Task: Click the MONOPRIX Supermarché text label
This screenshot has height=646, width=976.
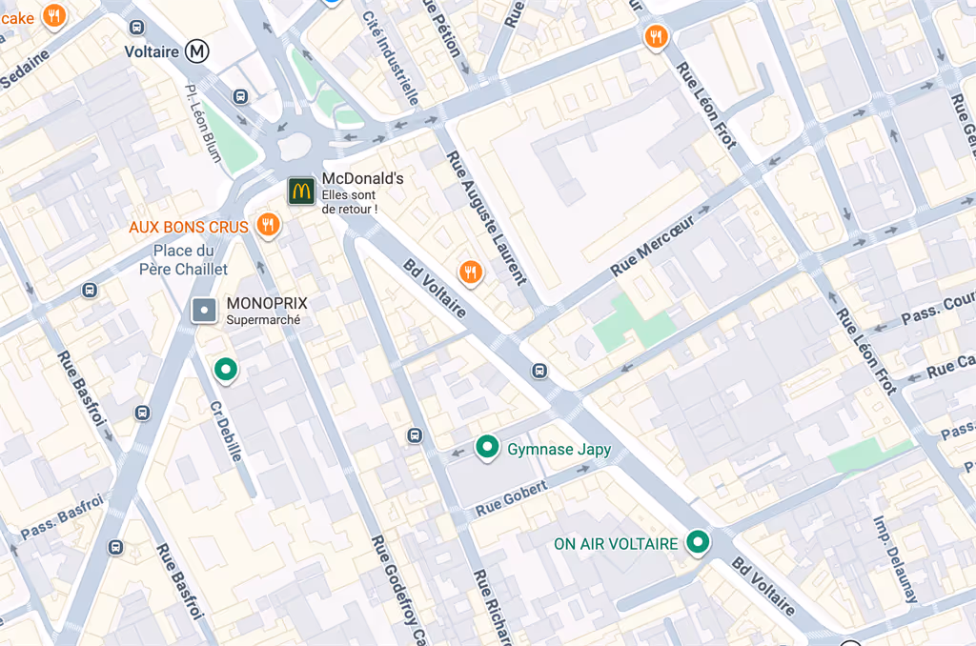Action: click(x=267, y=311)
